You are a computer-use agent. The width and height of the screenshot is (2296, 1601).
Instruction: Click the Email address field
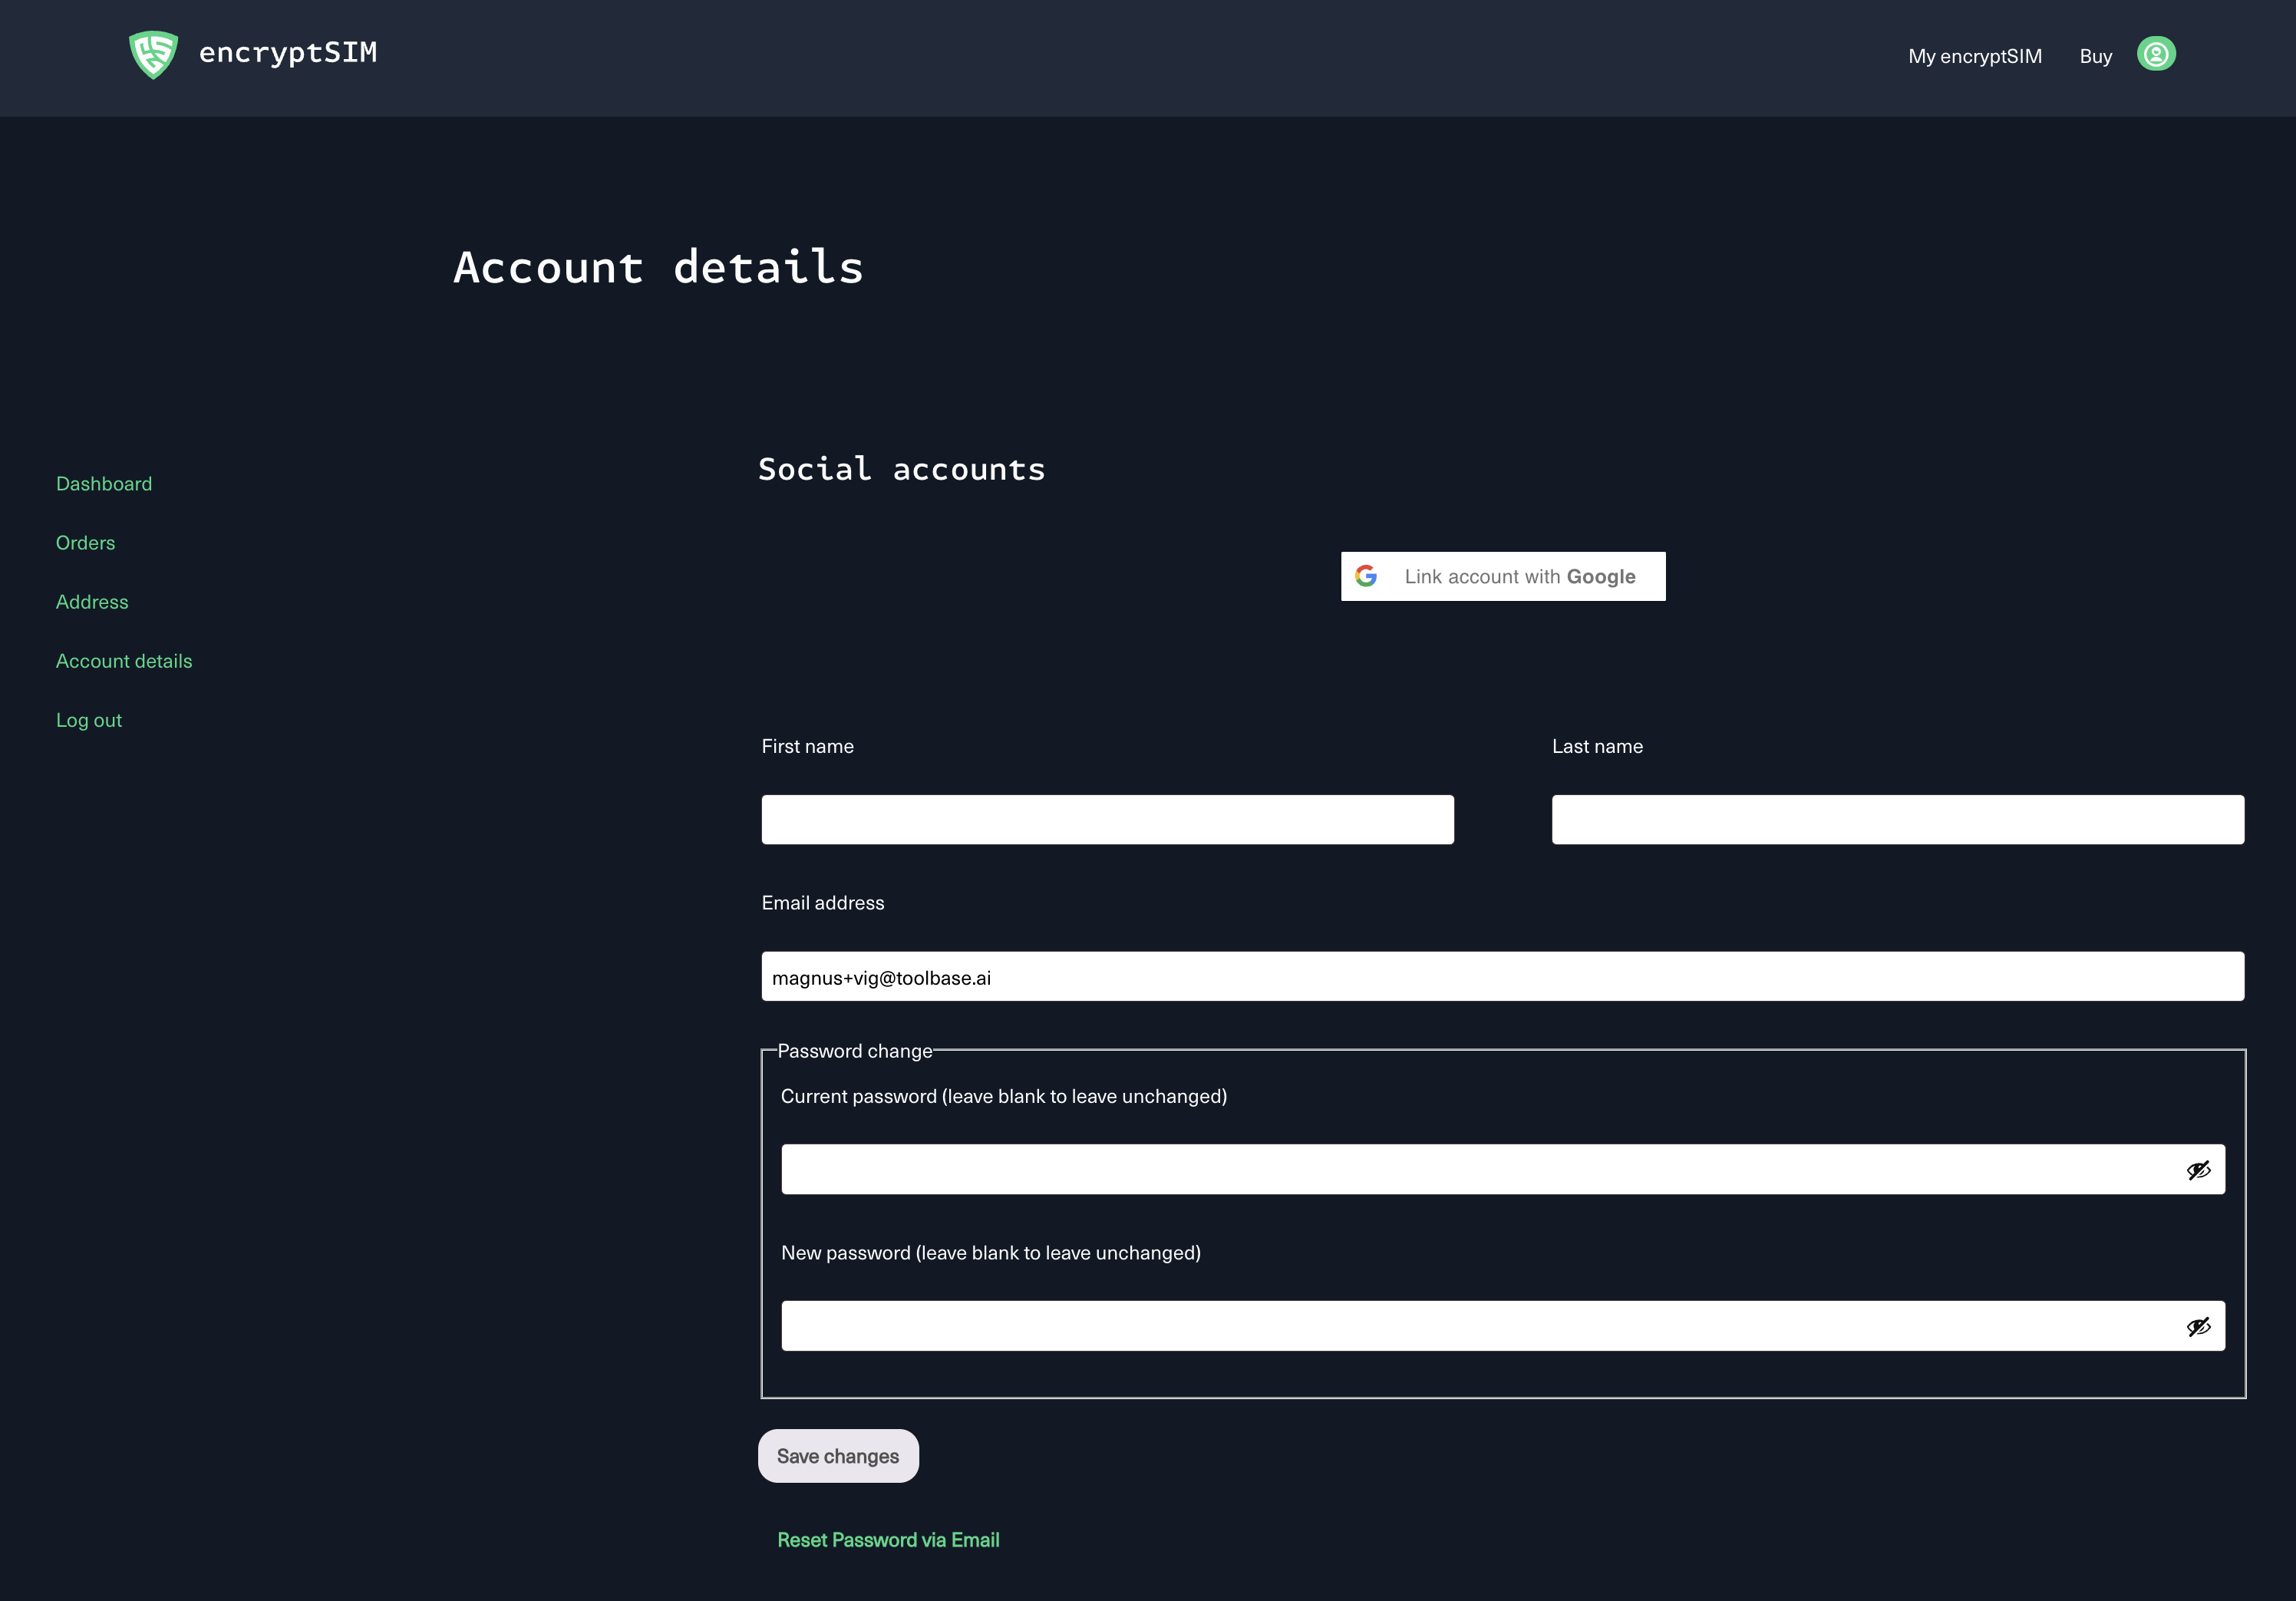(1502, 977)
